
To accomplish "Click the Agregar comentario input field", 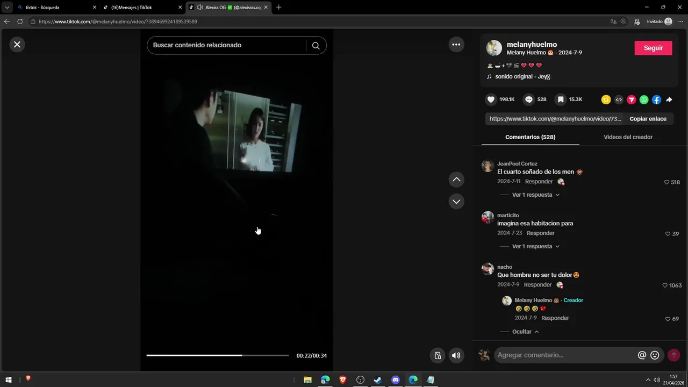I will tap(566, 355).
